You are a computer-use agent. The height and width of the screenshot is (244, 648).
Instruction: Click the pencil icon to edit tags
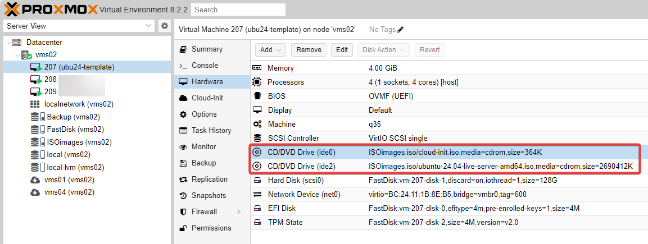[401, 30]
